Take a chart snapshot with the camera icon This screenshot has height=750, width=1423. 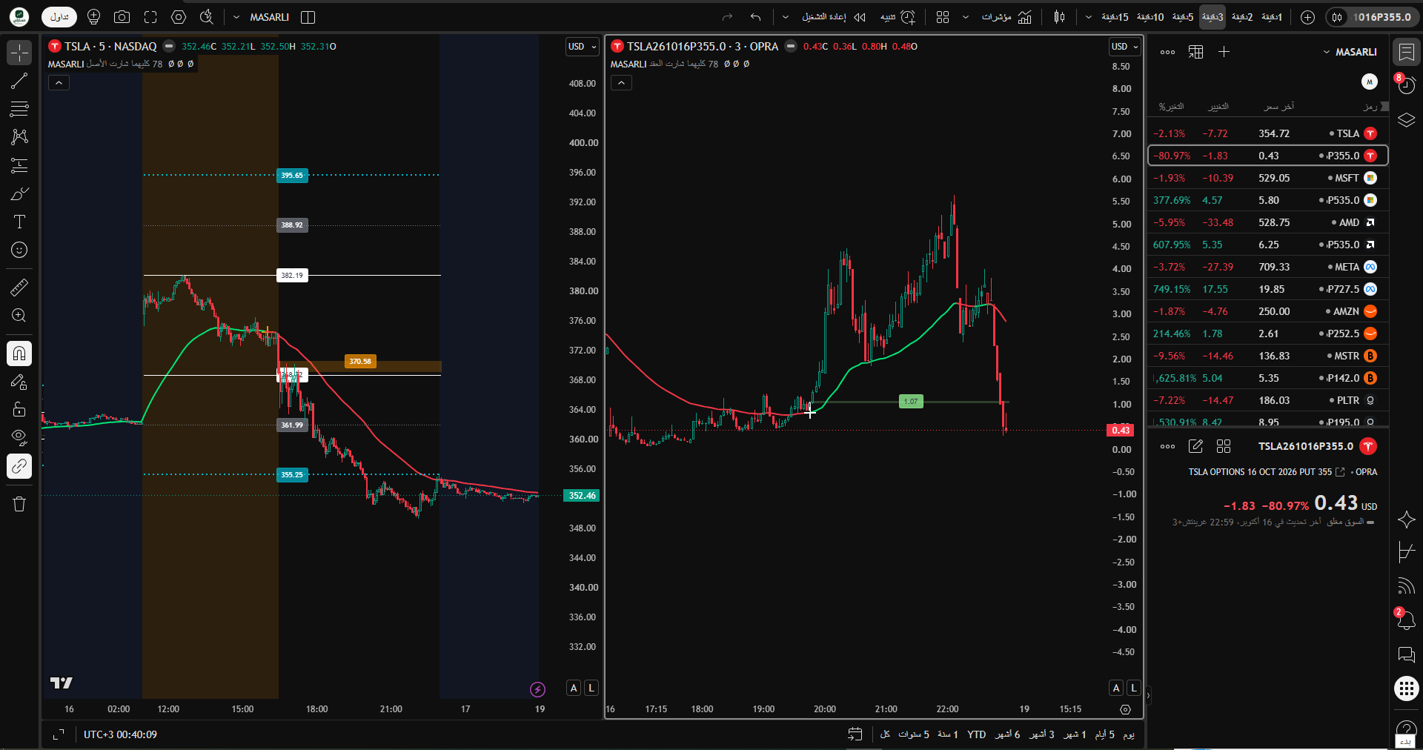(122, 17)
